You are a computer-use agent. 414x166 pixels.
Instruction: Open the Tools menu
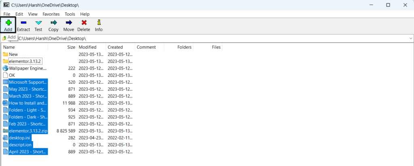[70, 14]
